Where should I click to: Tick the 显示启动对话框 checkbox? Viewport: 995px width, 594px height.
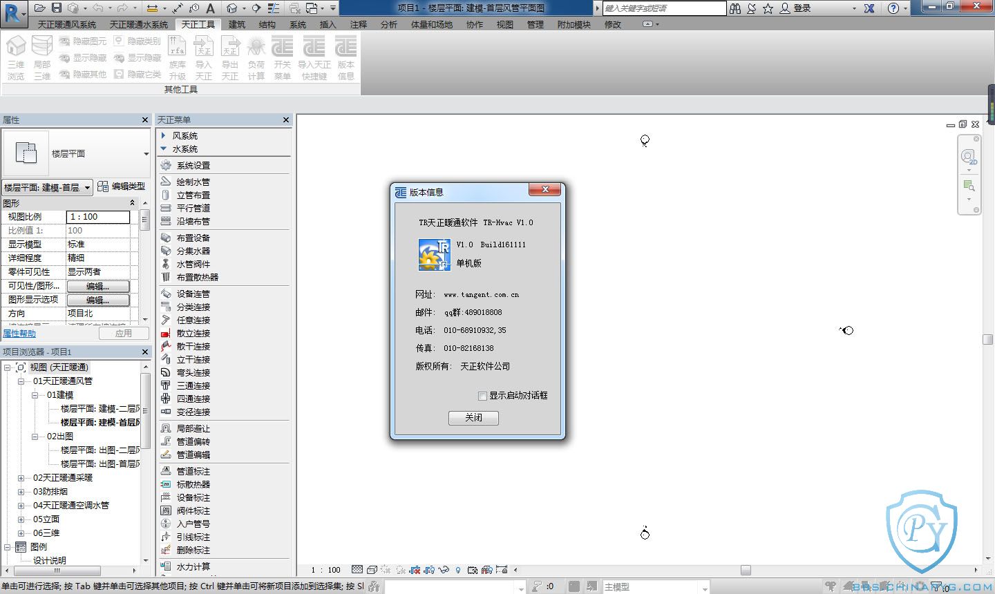pos(482,396)
